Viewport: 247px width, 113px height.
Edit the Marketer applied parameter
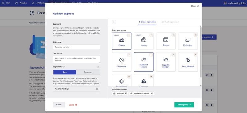pos(126,94)
